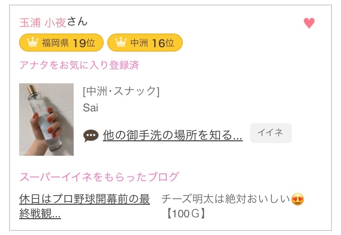Select the 中洲 16位 ranking badge

[145, 43]
